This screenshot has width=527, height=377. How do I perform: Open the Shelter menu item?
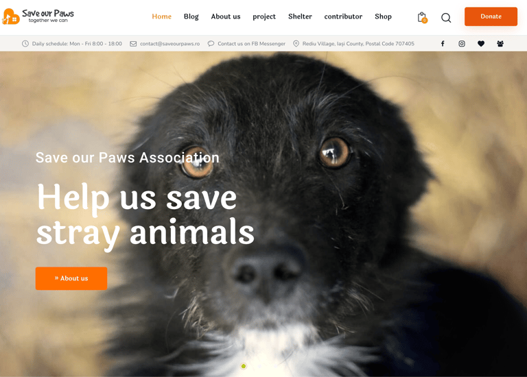(300, 16)
